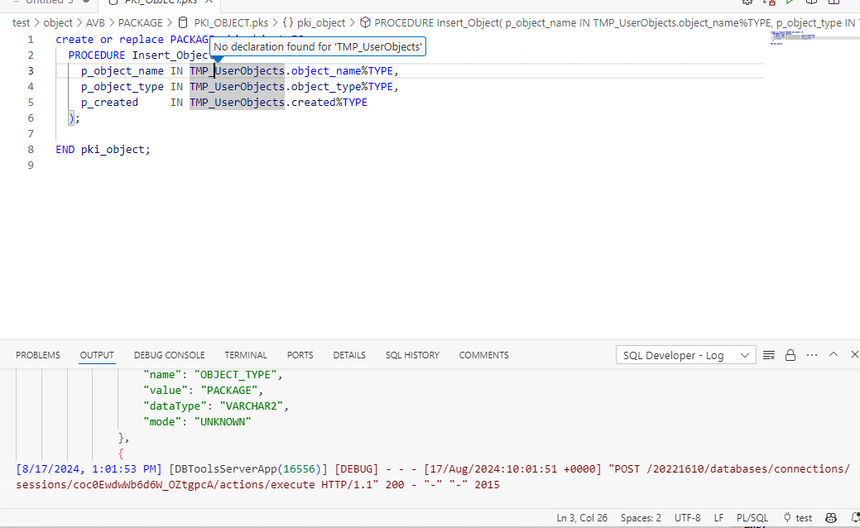860x528 pixels.
Task: Click the open book icon in editor toolbar
Action: [x=812, y=3]
